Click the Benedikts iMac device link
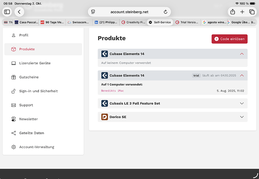The image size is (259, 179). click(x=112, y=91)
